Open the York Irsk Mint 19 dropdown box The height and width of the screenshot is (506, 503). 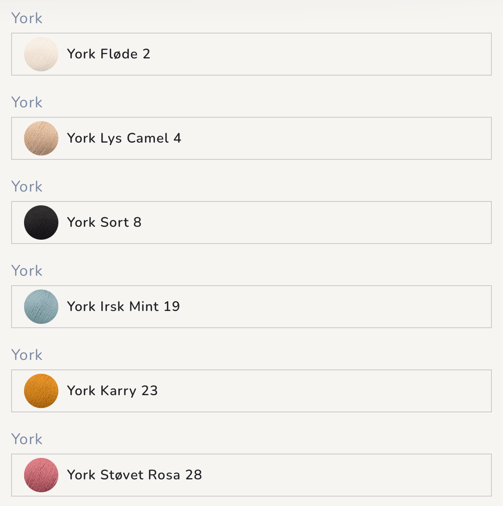[x=251, y=307]
